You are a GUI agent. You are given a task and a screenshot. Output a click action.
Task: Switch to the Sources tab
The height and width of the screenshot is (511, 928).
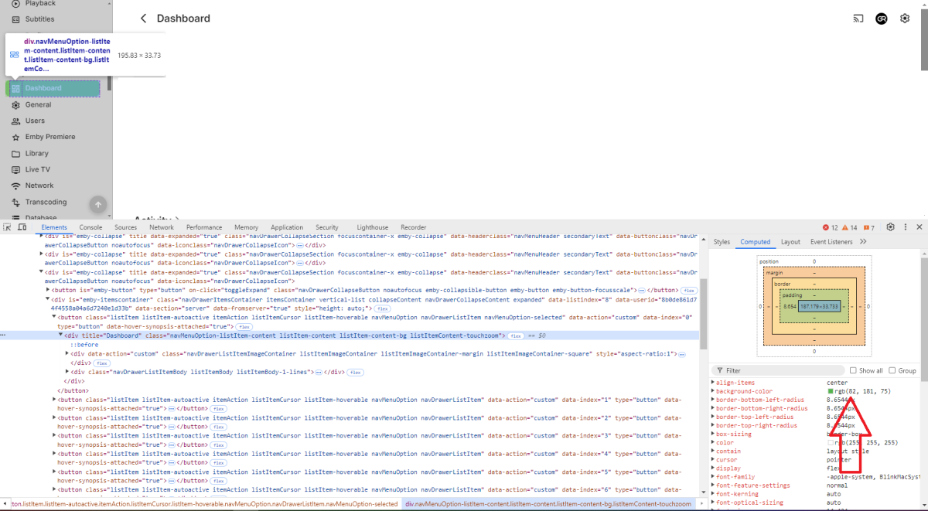(125, 227)
